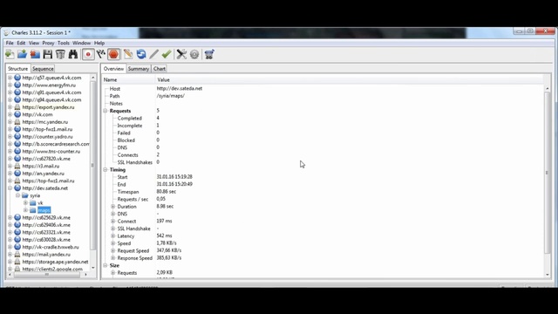Click the blue Repeat request icon

(x=141, y=54)
